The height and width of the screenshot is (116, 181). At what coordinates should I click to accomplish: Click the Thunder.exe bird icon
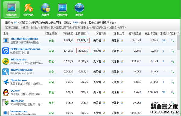6,82
